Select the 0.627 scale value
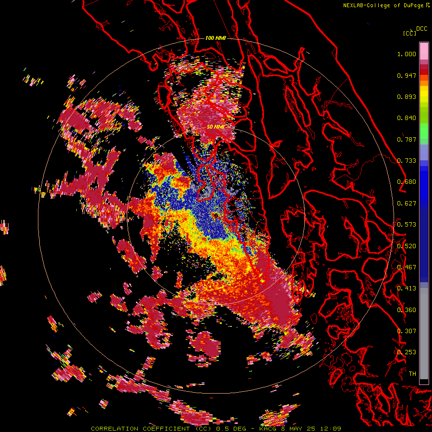Viewport: 432px width, 432px height. pos(407,204)
